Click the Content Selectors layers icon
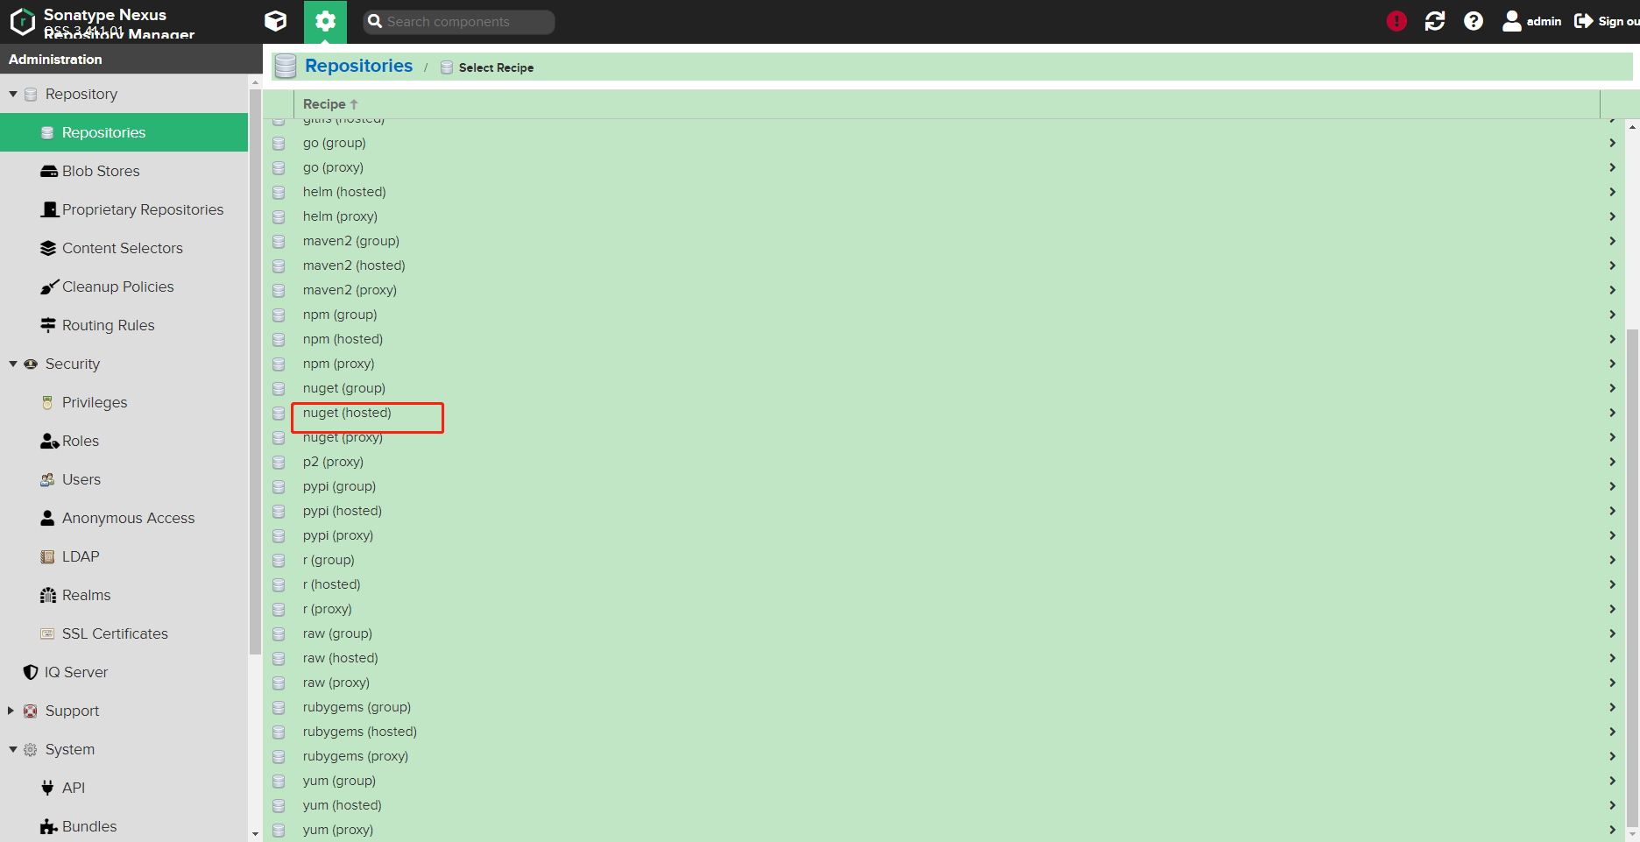This screenshot has width=1640, height=842. tap(48, 248)
